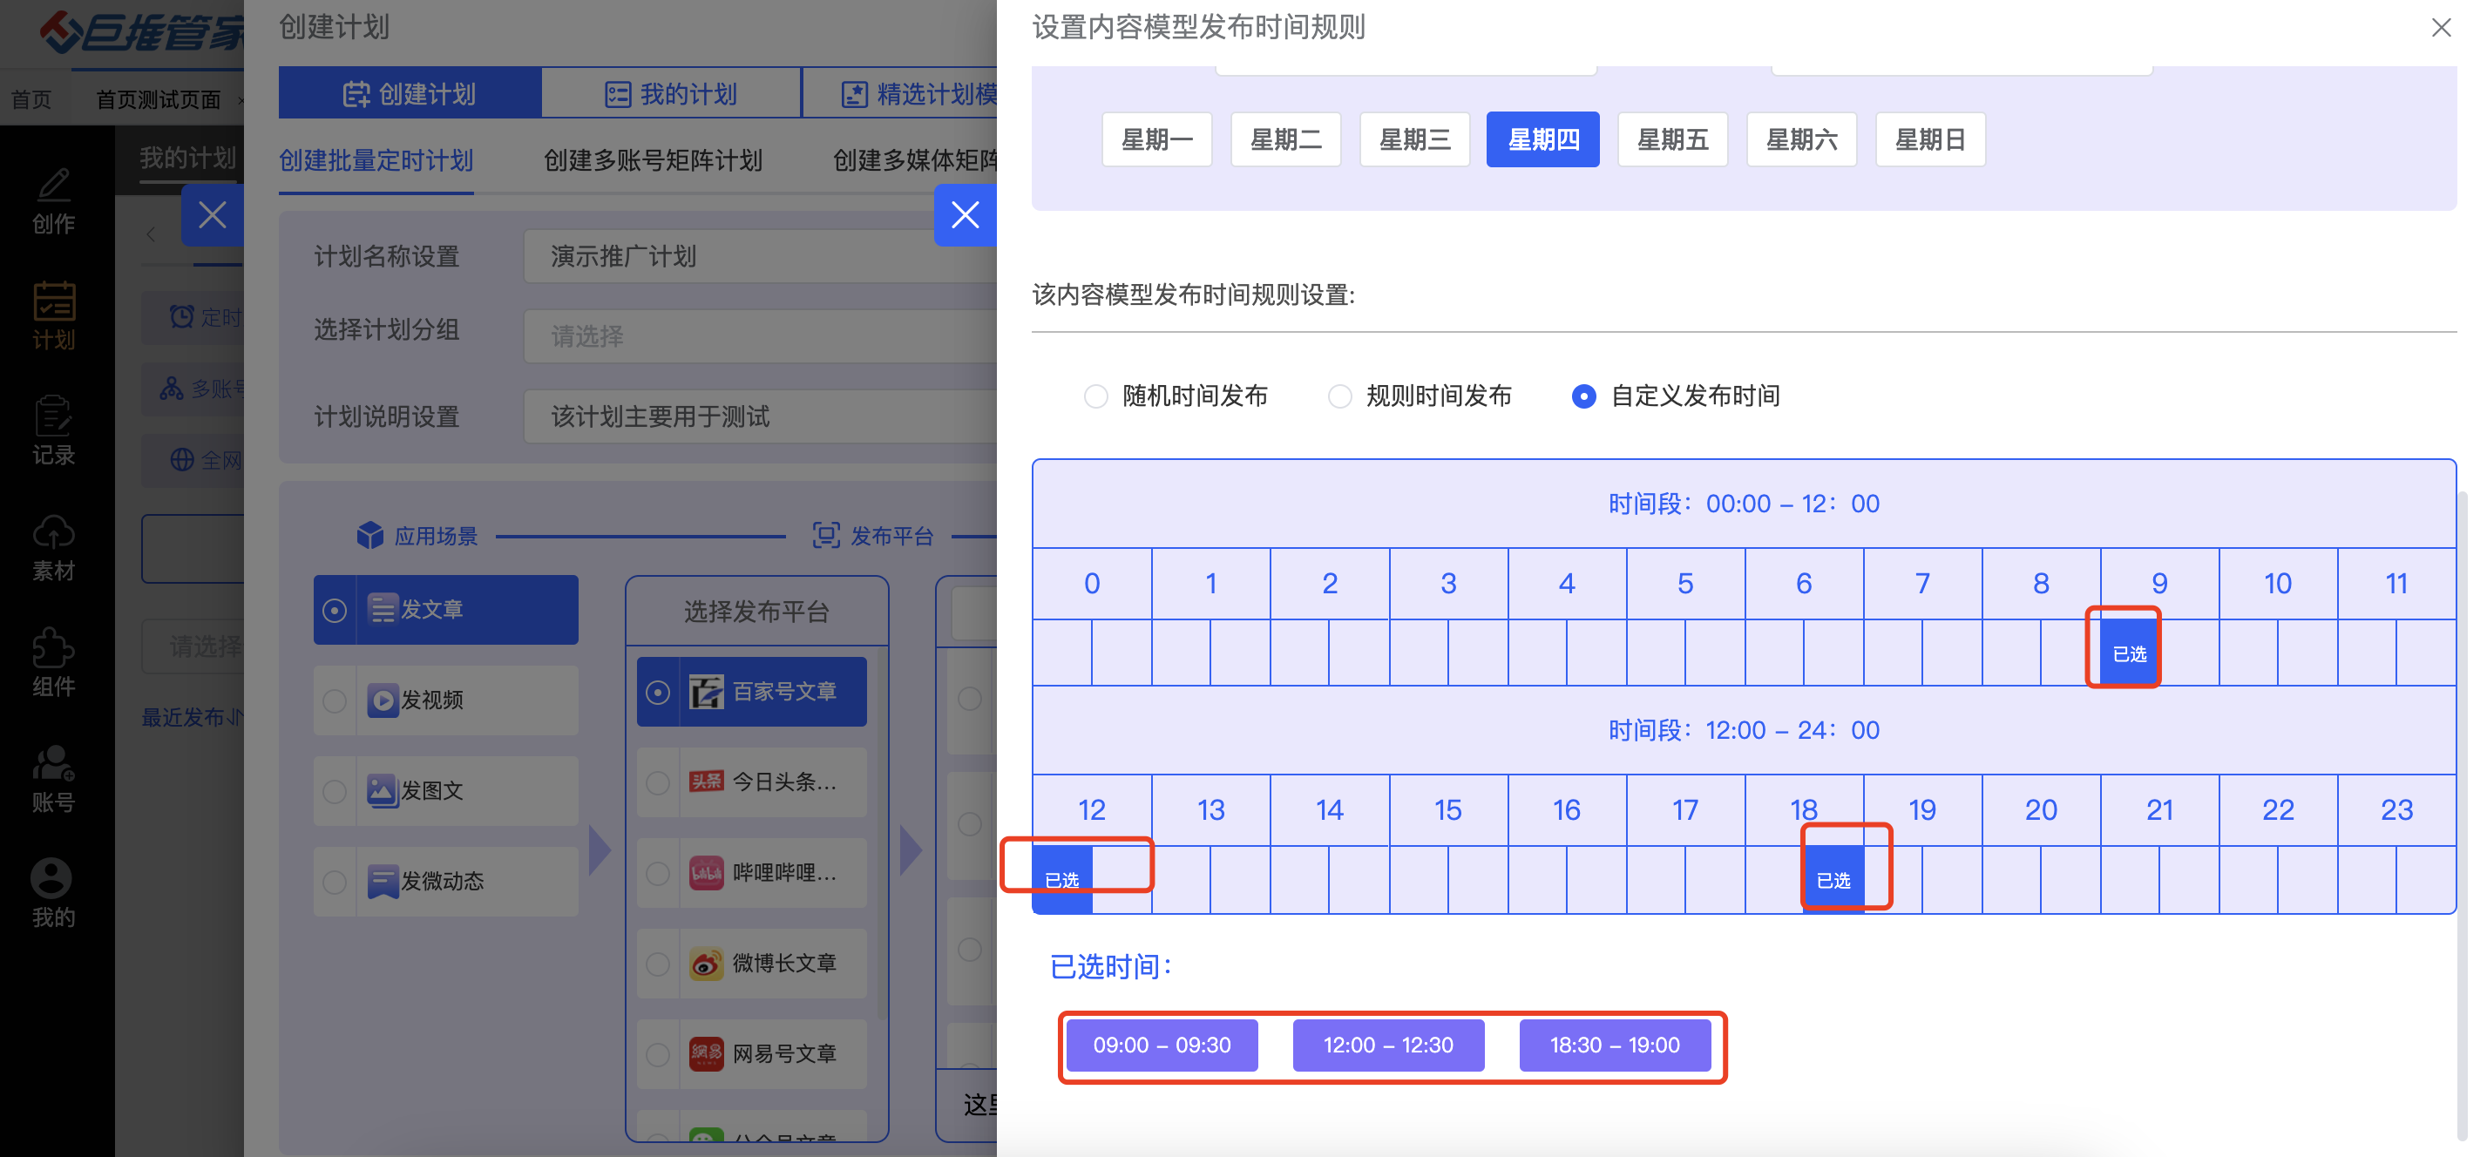Choose the 星期五 weekday button
The height and width of the screenshot is (1157, 2487).
(1671, 140)
